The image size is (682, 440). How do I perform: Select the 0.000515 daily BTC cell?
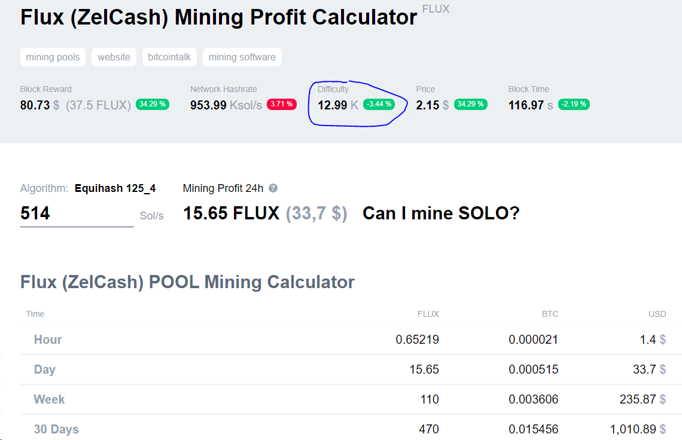pyautogui.click(x=533, y=369)
